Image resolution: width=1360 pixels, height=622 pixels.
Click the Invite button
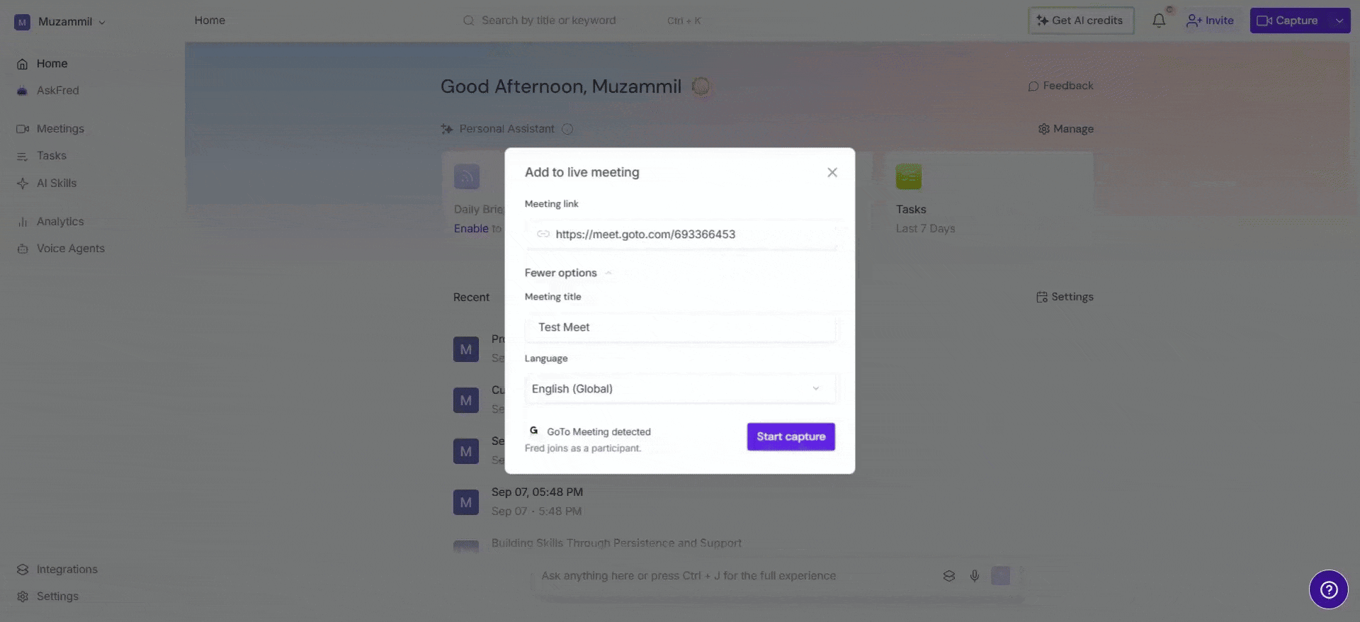(1210, 21)
